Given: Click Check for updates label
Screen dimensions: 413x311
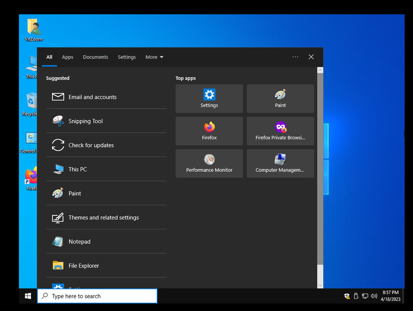Looking at the screenshot, I should coord(91,145).
